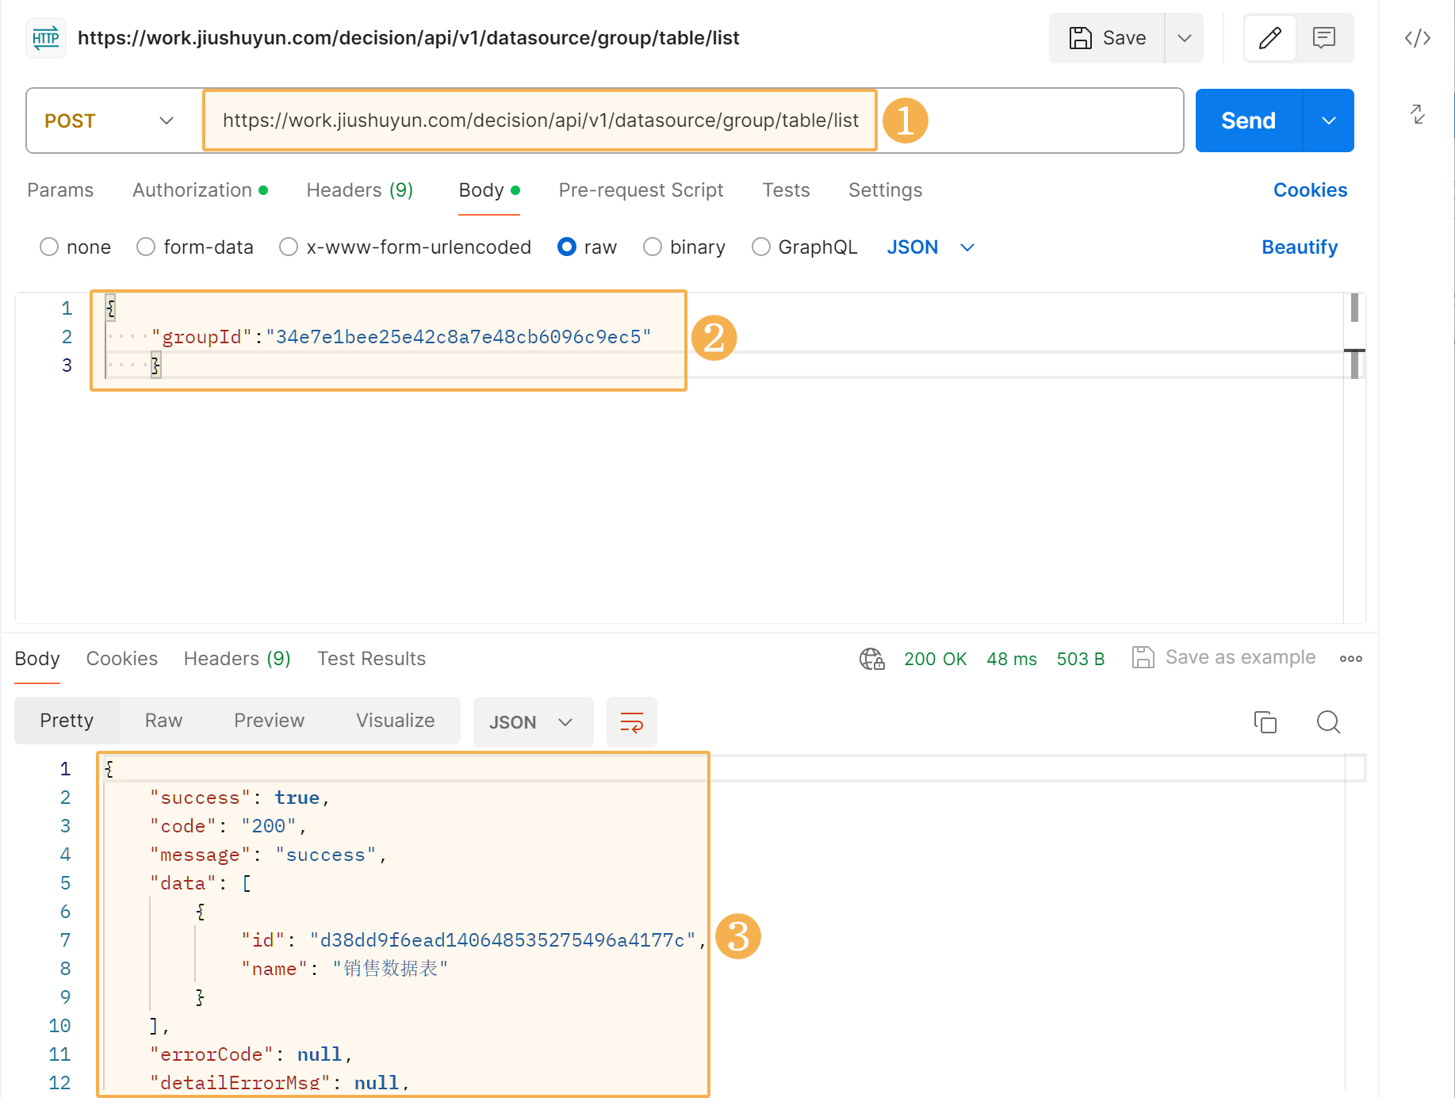Viewport: 1455px width, 1098px height.
Task: Open the code snippet panel icon
Action: pos(1417,38)
